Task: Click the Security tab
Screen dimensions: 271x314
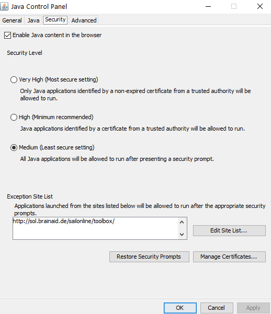Action: [x=55, y=20]
